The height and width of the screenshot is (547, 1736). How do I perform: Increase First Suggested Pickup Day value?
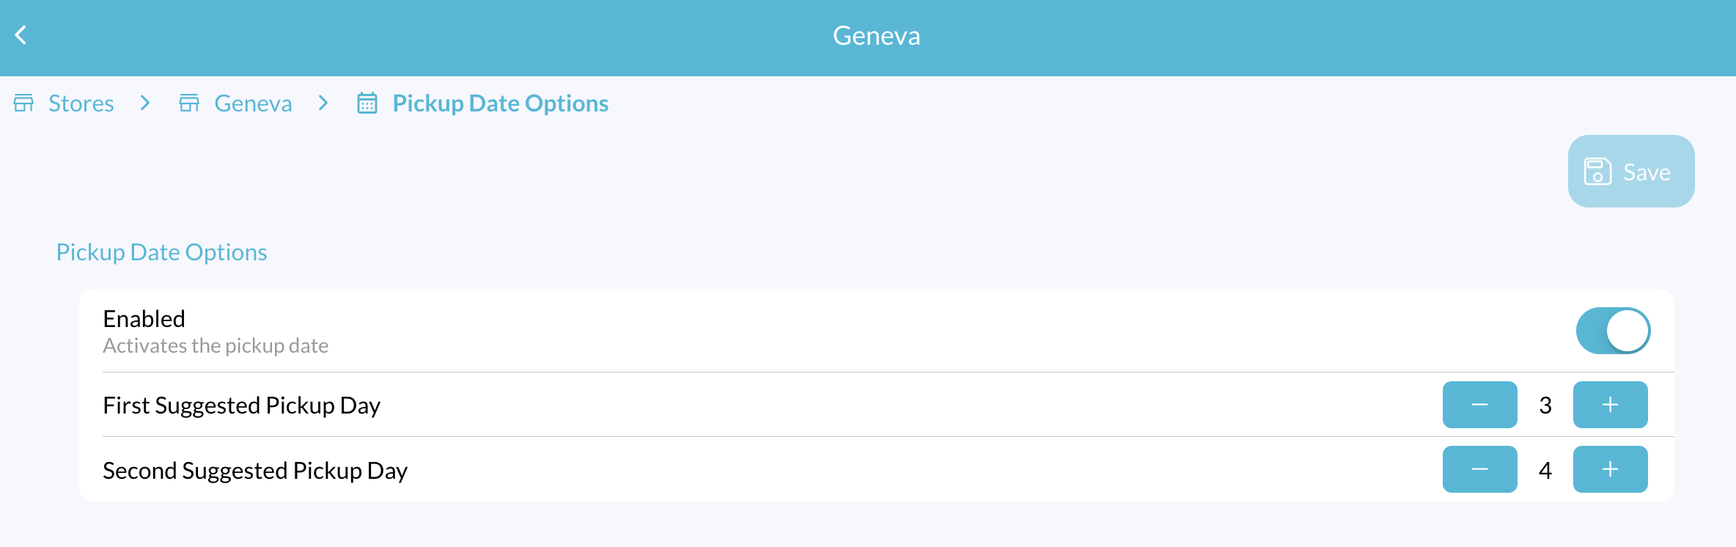(x=1610, y=405)
